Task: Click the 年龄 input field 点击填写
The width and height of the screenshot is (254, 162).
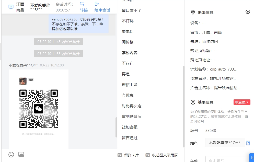Action: pos(225,159)
